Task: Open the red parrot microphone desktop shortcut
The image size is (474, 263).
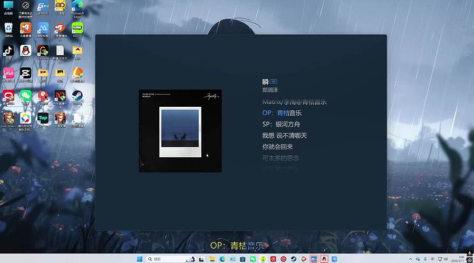Action: tap(43, 97)
